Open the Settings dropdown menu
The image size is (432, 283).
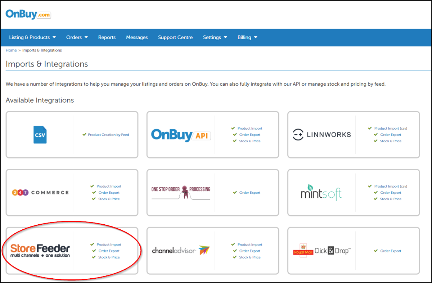(215, 37)
